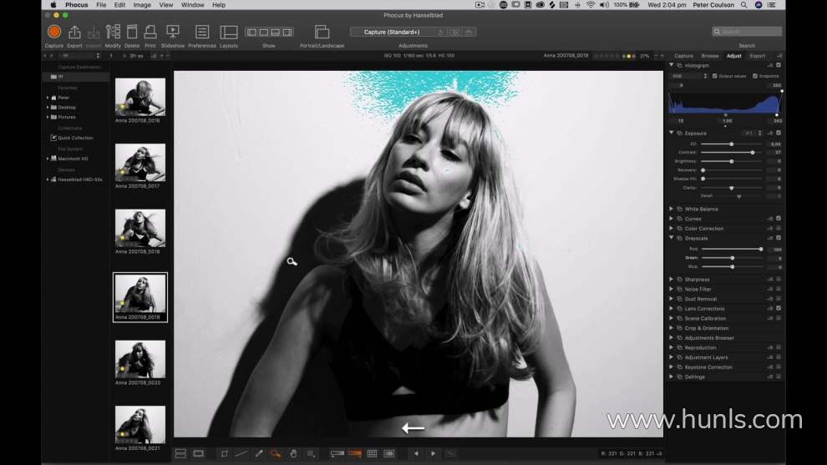Expand the White Balance section

pyautogui.click(x=671, y=209)
